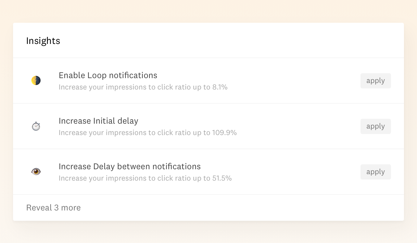Image resolution: width=417 pixels, height=243 pixels.
Task: Click the word Delay in the third insight title
Action: [x=104, y=167]
